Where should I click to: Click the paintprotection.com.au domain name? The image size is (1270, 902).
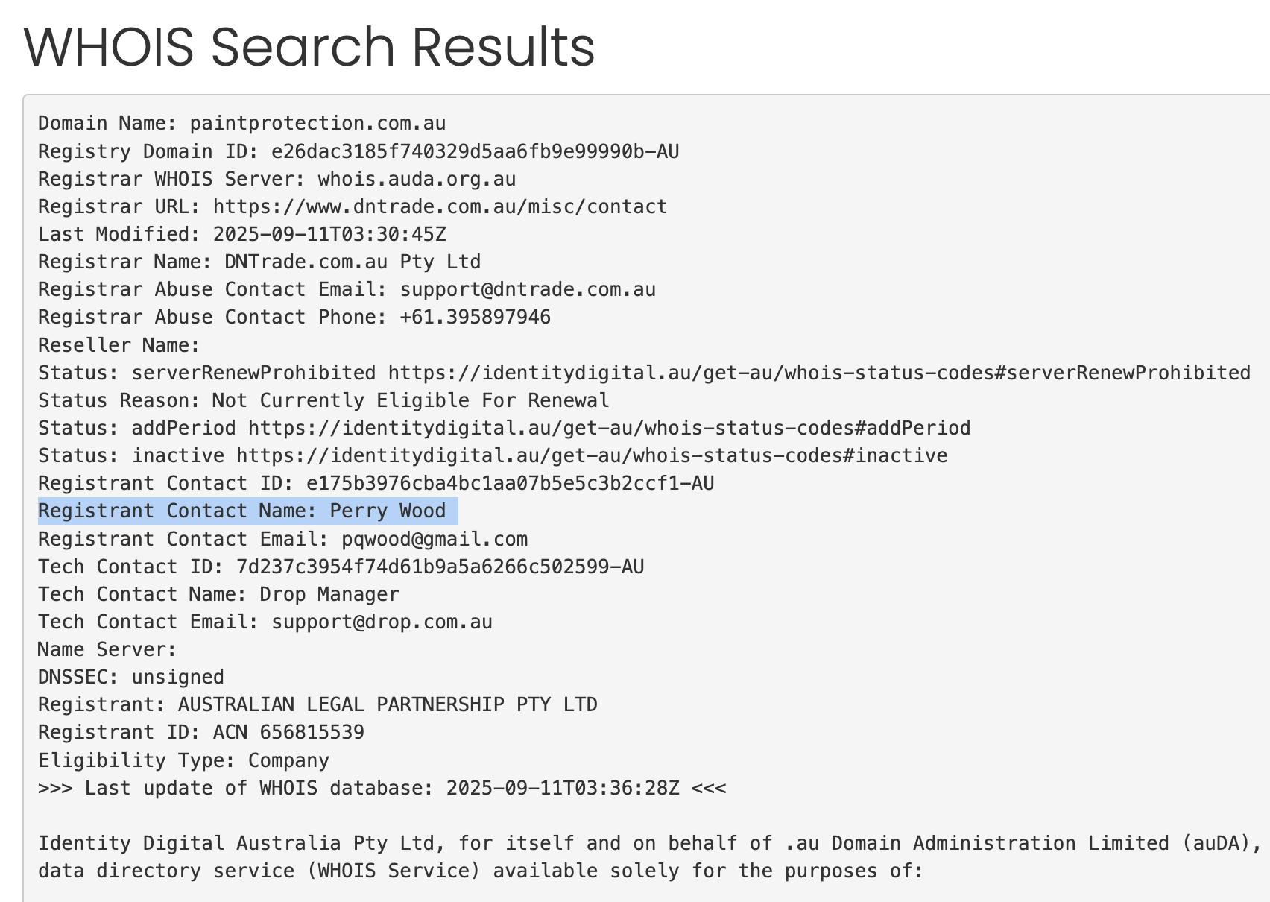pyautogui.click(x=317, y=124)
